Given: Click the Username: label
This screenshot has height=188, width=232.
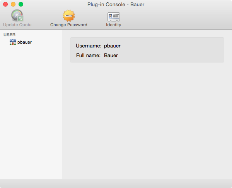Looking at the screenshot, I should click(89, 46).
